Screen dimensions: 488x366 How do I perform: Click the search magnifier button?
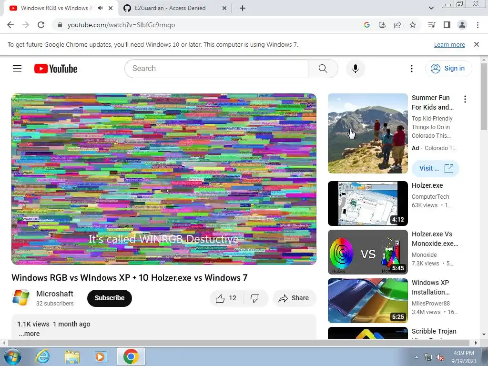click(323, 69)
